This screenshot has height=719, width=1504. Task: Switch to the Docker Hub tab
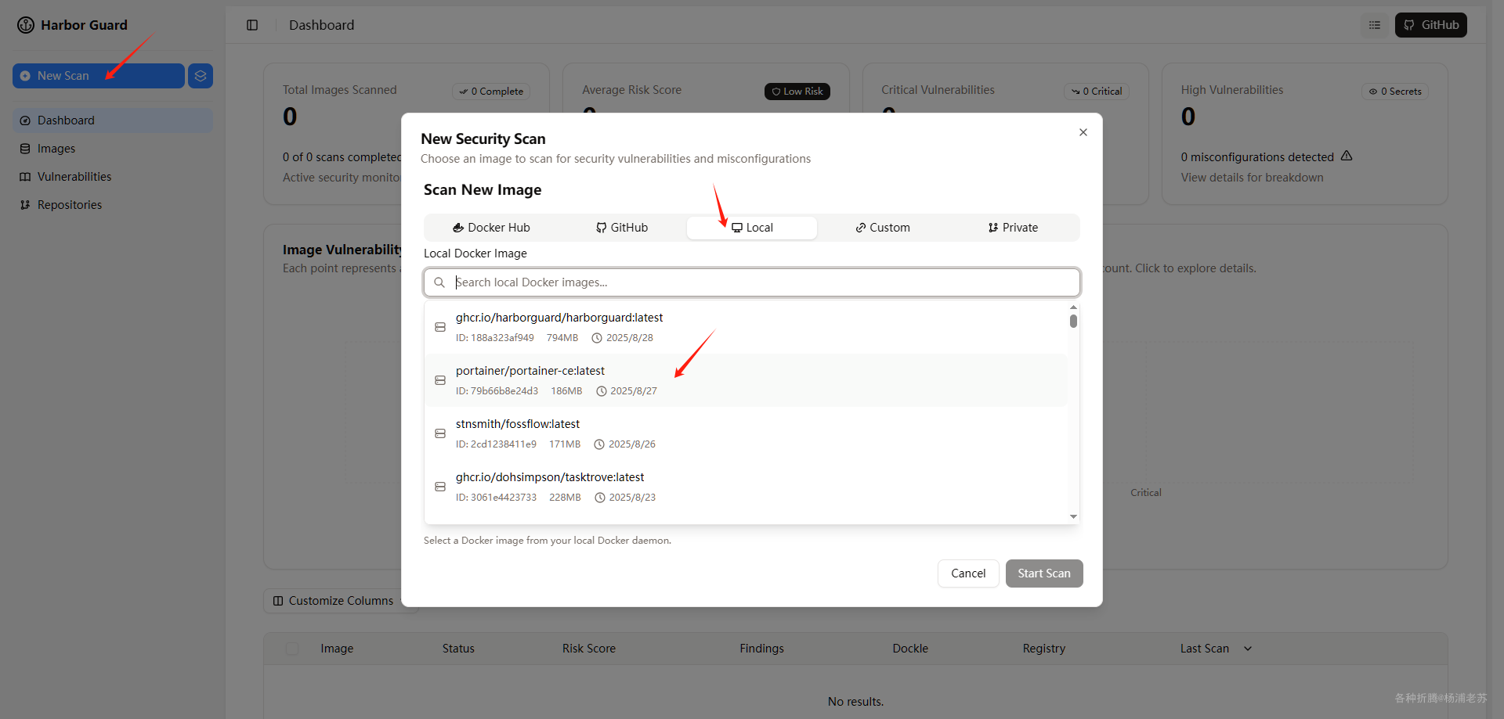(491, 228)
